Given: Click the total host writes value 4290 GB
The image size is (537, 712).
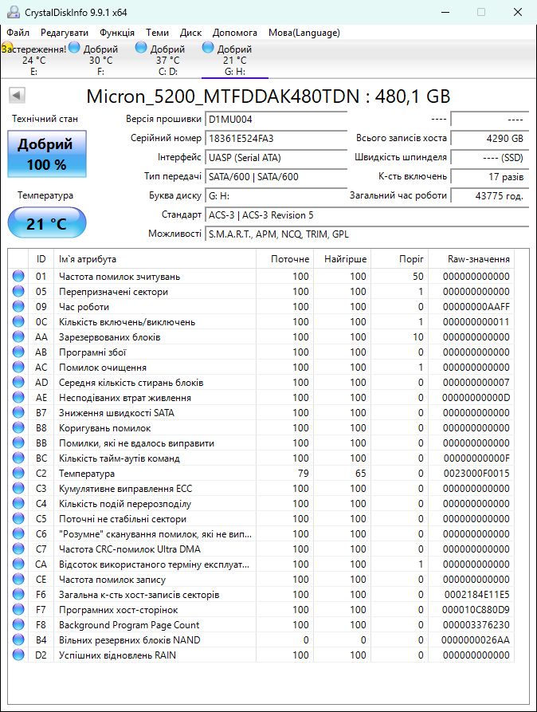Looking at the screenshot, I should (490, 139).
